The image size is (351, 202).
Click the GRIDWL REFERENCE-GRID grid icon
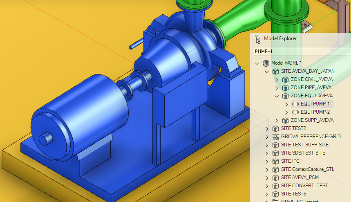(x=276, y=137)
